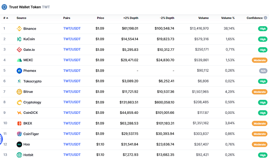
Task: Select CoinDCX volume $117.87
Action: pyautogui.click(x=203, y=113)
